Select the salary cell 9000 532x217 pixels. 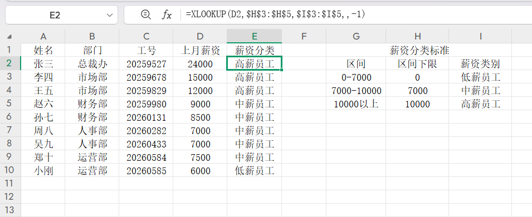click(200, 103)
